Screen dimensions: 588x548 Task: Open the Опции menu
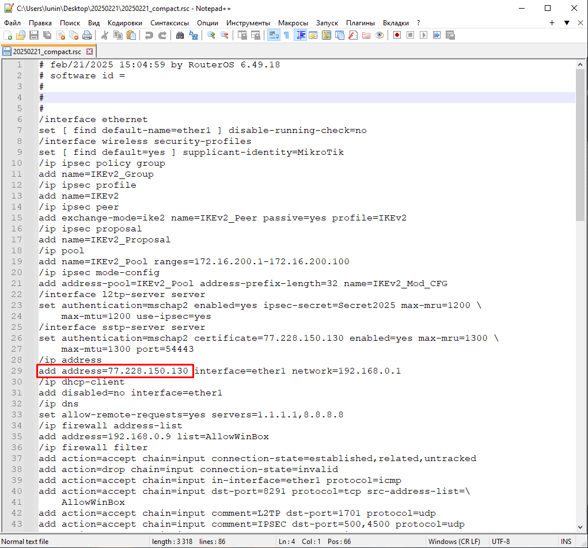pyautogui.click(x=207, y=23)
